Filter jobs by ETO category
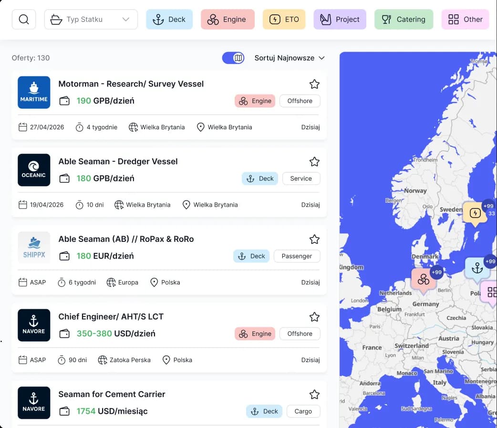Screen dimensions: 497x428 [284, 20]
